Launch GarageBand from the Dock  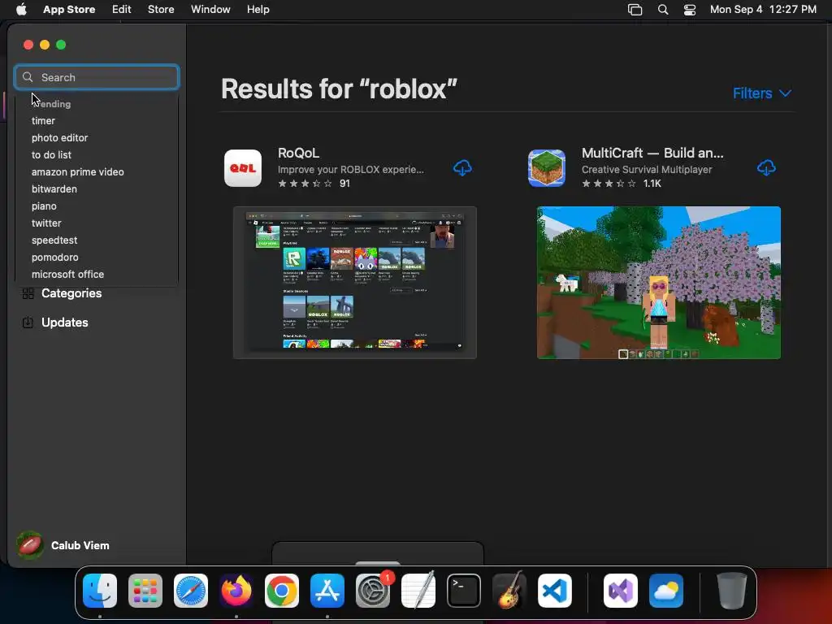509,591
